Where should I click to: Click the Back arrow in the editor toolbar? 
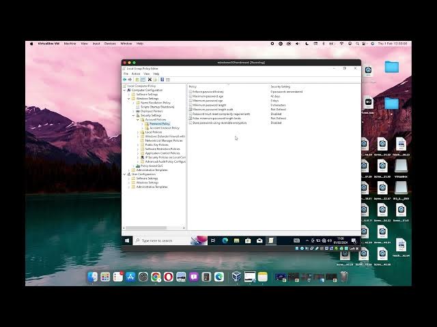[x=124, y=80]
